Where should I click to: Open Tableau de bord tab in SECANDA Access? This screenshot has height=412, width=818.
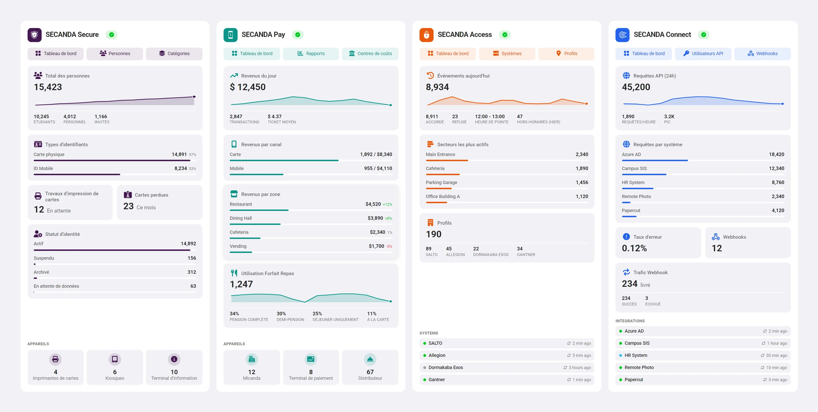(448, 54)
